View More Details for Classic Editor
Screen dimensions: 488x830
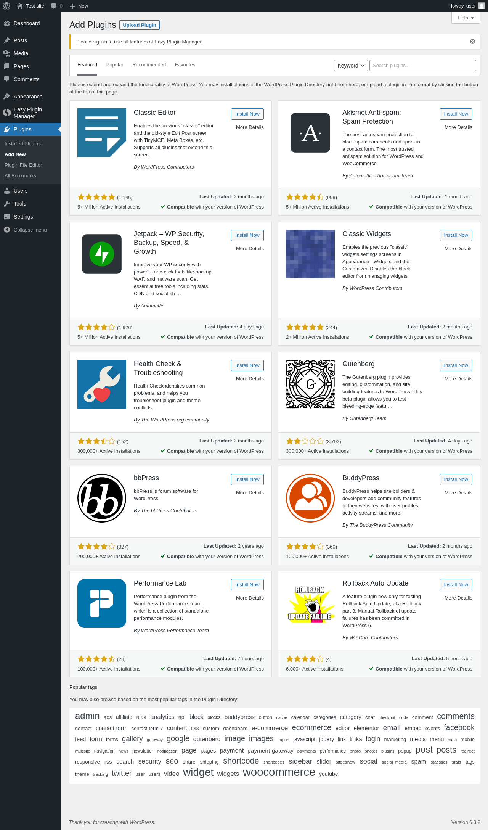250,127
